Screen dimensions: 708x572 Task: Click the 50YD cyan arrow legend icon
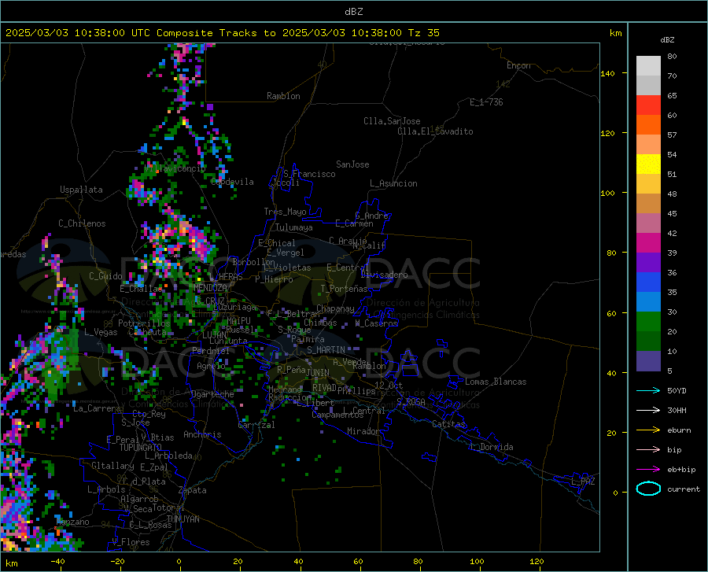[x=648, y=390]
